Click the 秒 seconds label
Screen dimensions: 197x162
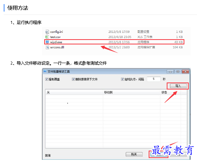[164, 79]
